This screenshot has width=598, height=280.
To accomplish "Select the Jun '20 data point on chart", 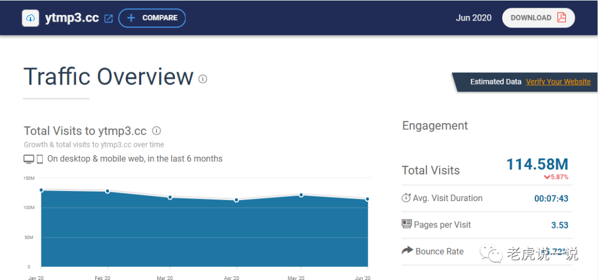I will tap(367, 199).
